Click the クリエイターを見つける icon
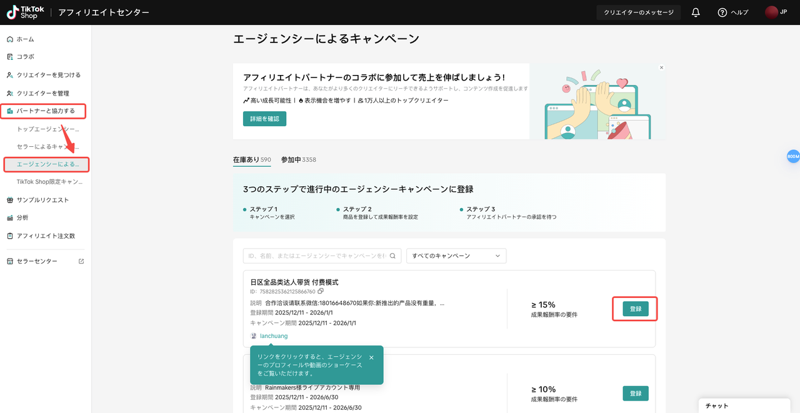This screenshot has height=413, width=800. point(10,75)
